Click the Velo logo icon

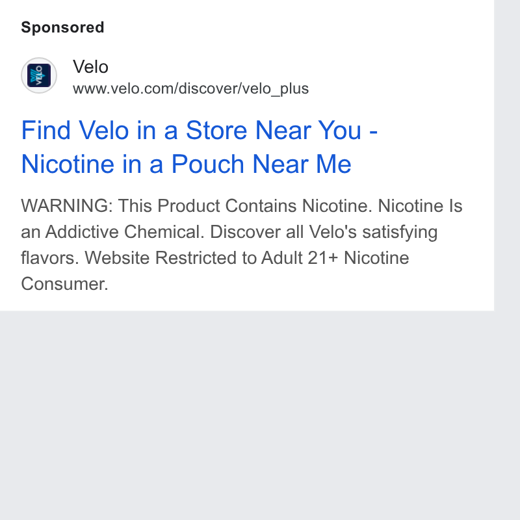click(x=39, y=75)
